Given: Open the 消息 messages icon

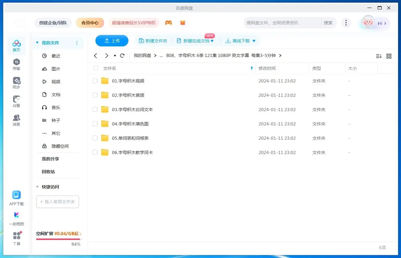Looking at the screenshot, I should coord(16,120).
